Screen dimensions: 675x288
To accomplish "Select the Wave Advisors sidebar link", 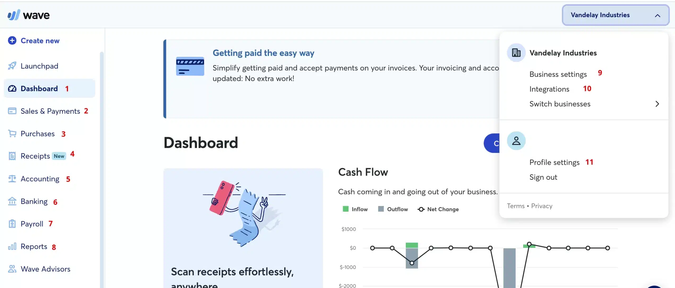I will pos(45,270).
